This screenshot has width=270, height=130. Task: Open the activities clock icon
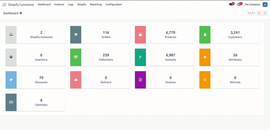click(239, 4)
